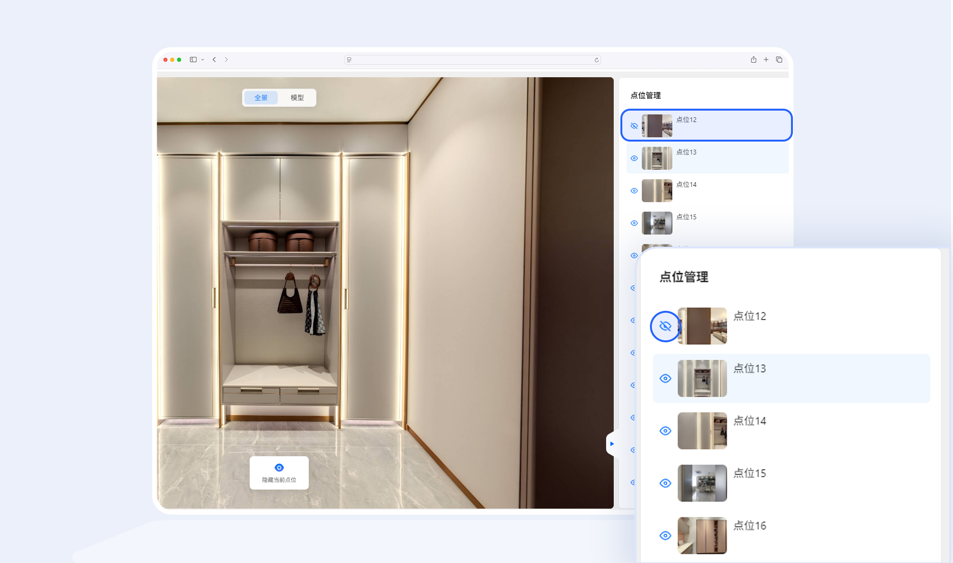Select 点位13 label in the browser panel

pos(687,152)
